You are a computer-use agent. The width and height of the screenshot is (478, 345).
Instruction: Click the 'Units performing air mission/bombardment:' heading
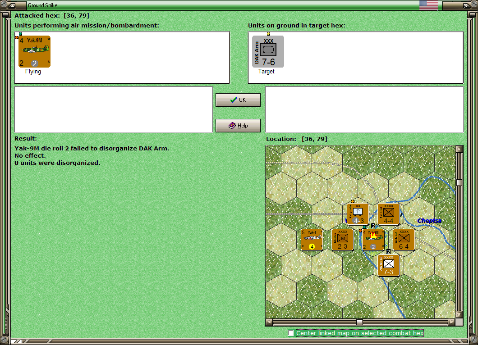(x=87, y=25)
